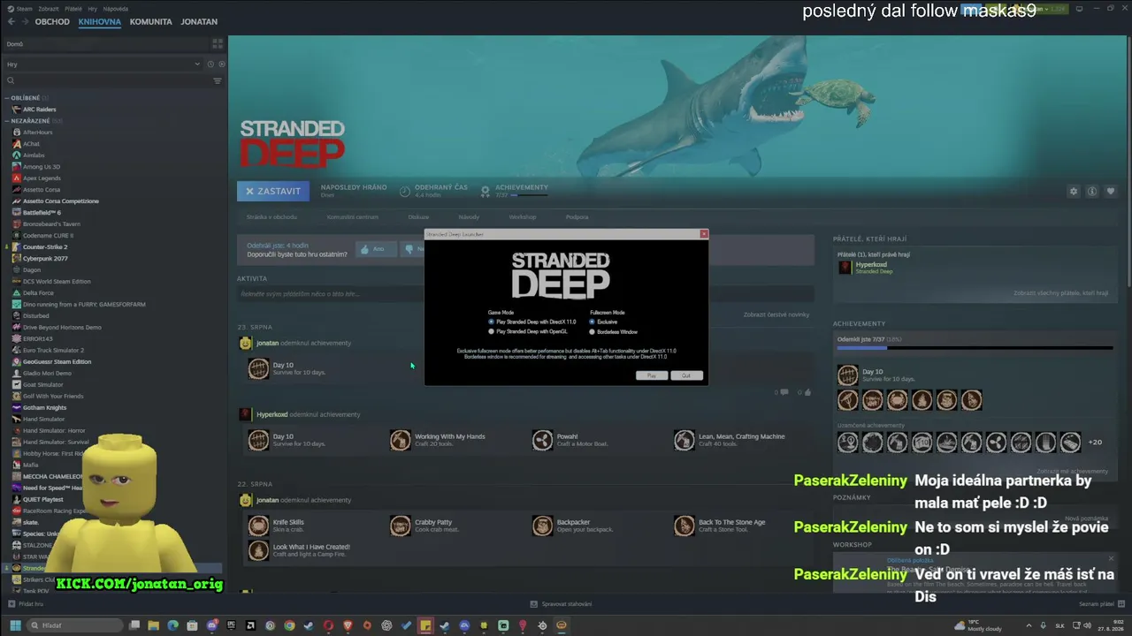This screenshot has width=1132, height=636.
Task: Open Komunitní centrum link
Action: pyautogui.click(x=352, y=216)
